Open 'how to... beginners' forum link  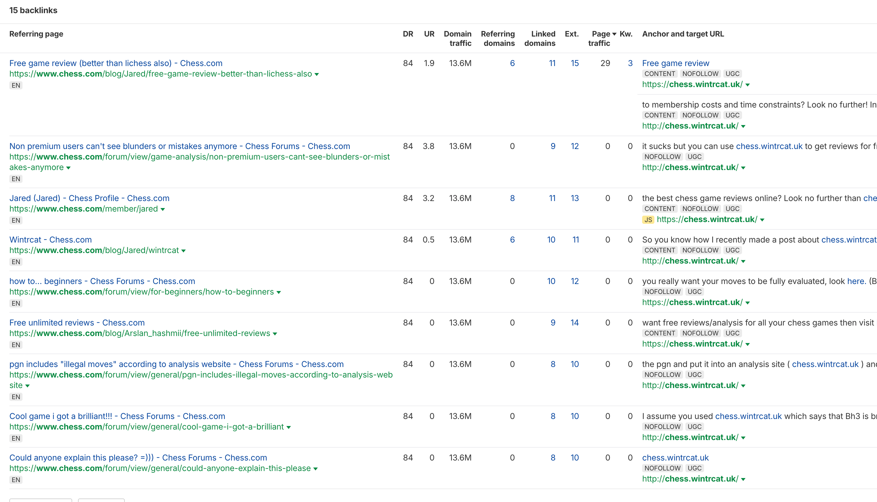(x=102, y=281)
